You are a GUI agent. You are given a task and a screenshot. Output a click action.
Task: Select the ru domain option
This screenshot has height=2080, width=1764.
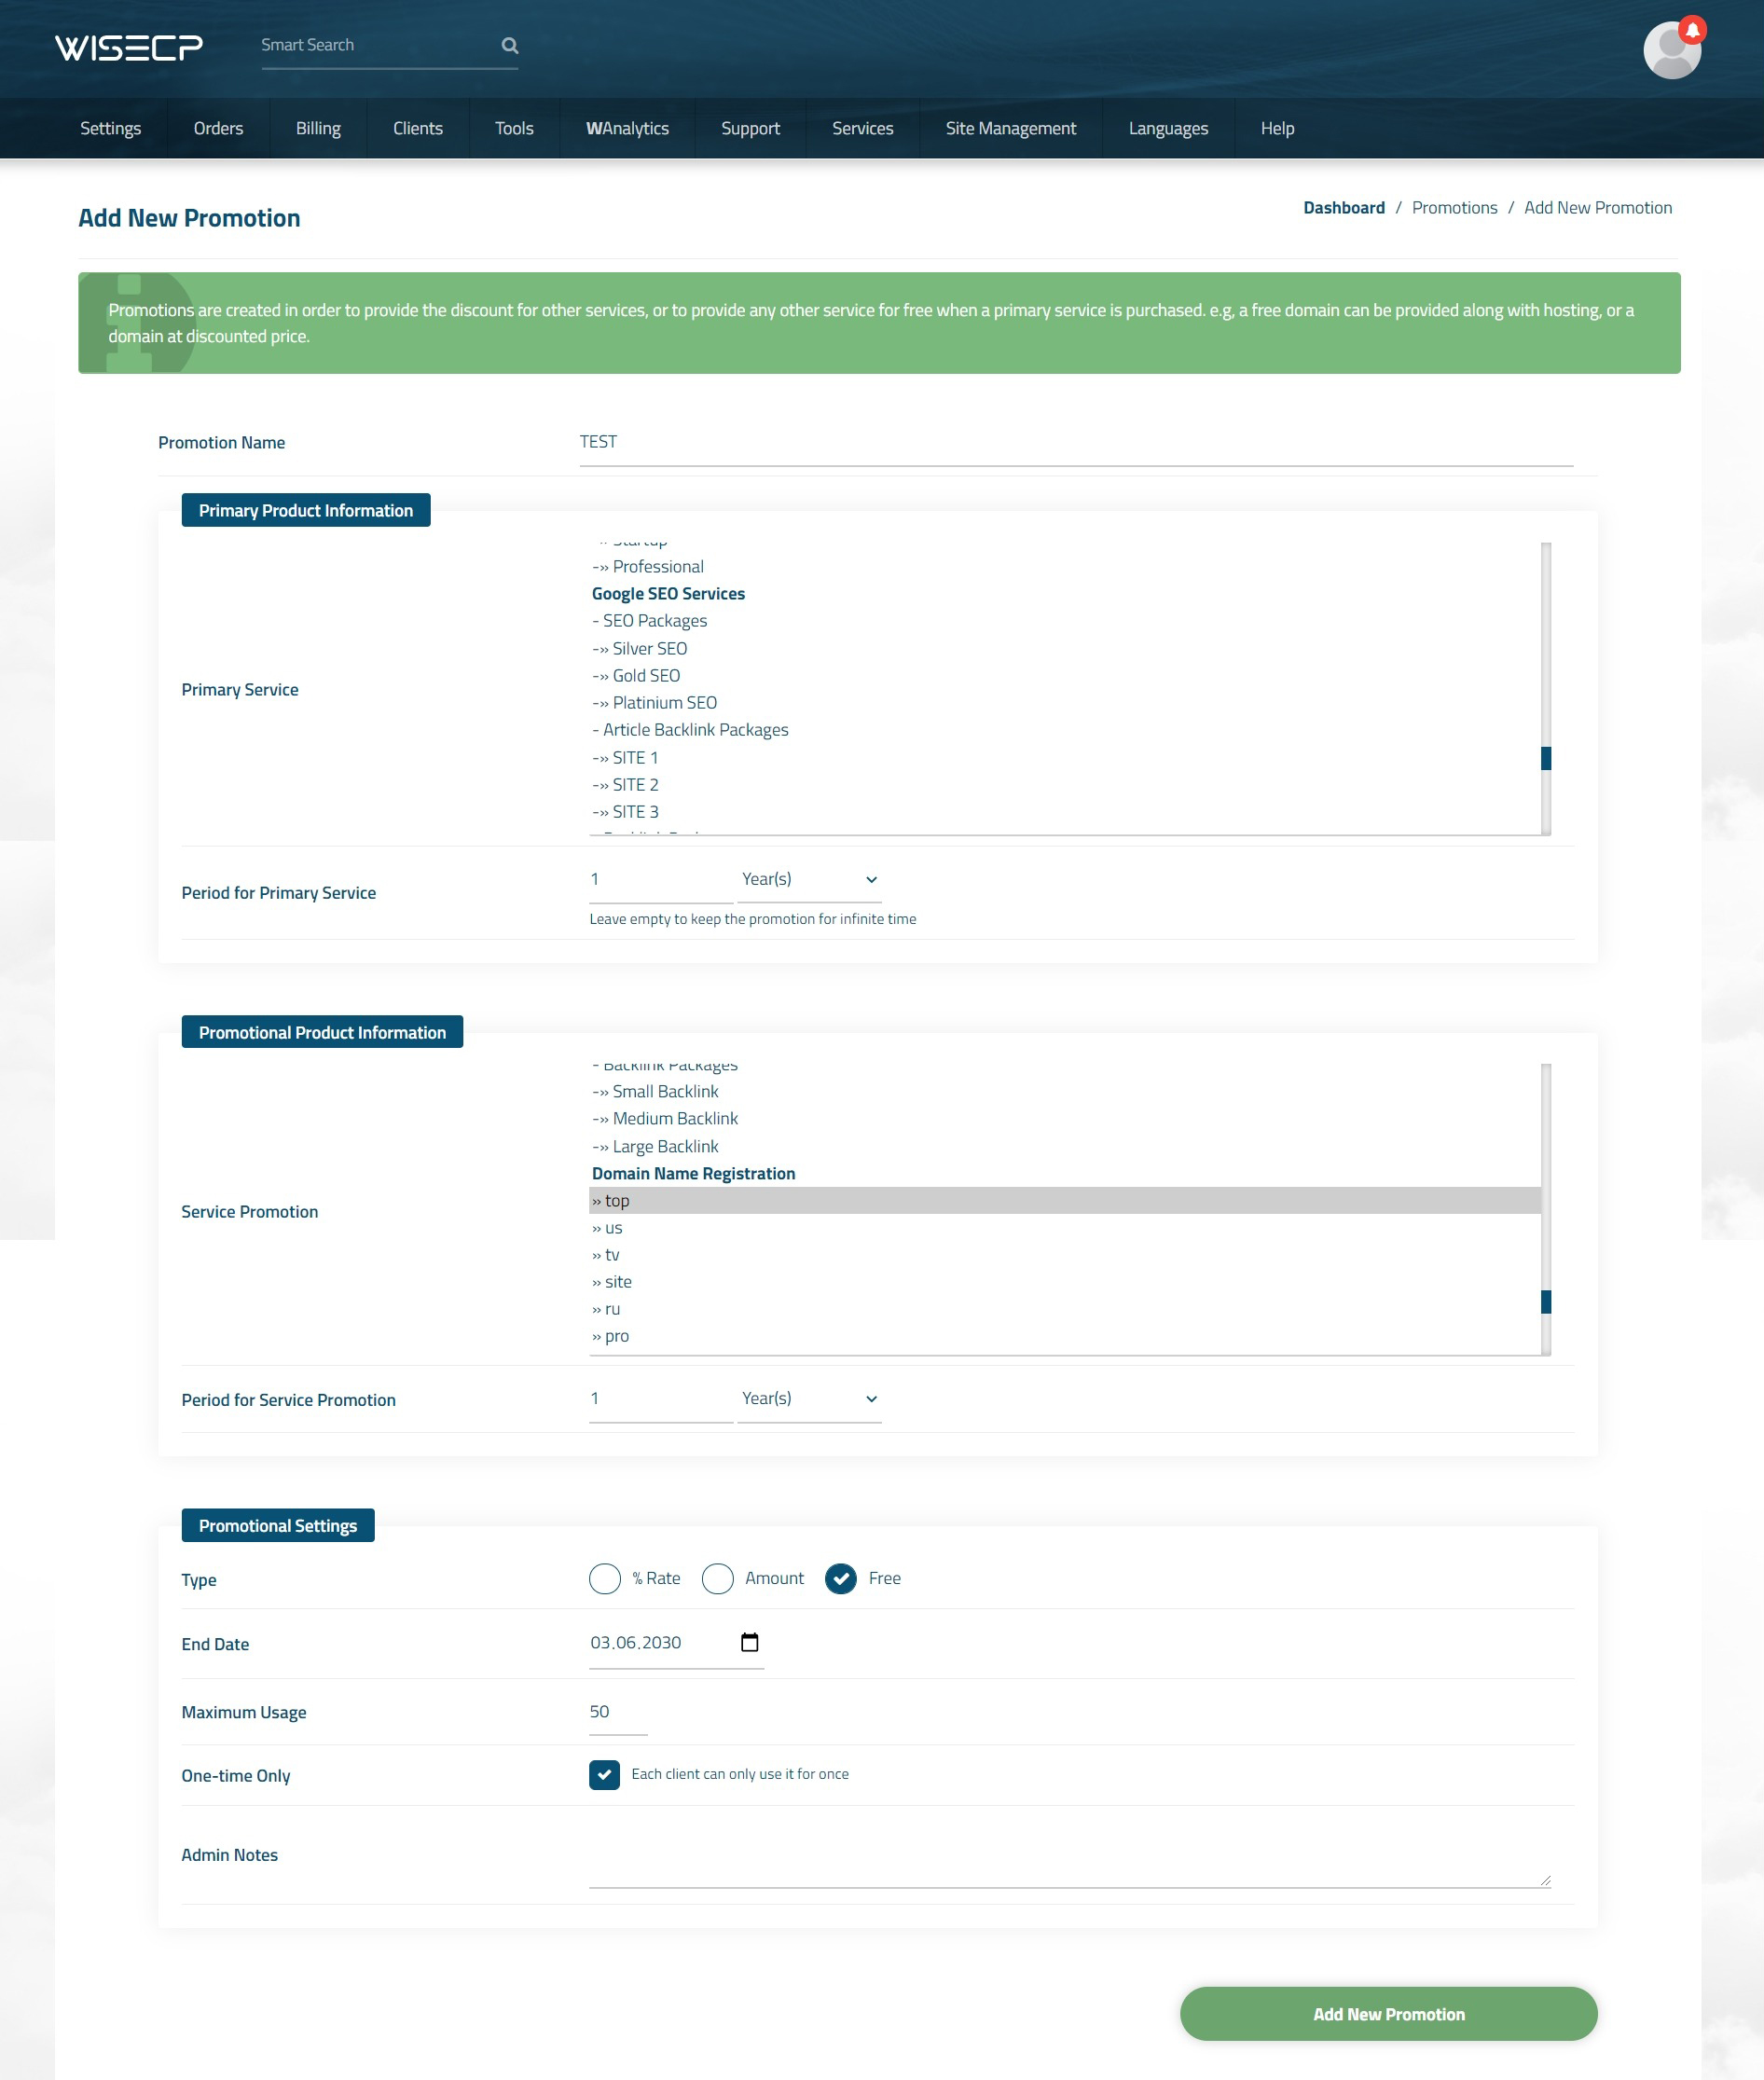point(1065,1308)
